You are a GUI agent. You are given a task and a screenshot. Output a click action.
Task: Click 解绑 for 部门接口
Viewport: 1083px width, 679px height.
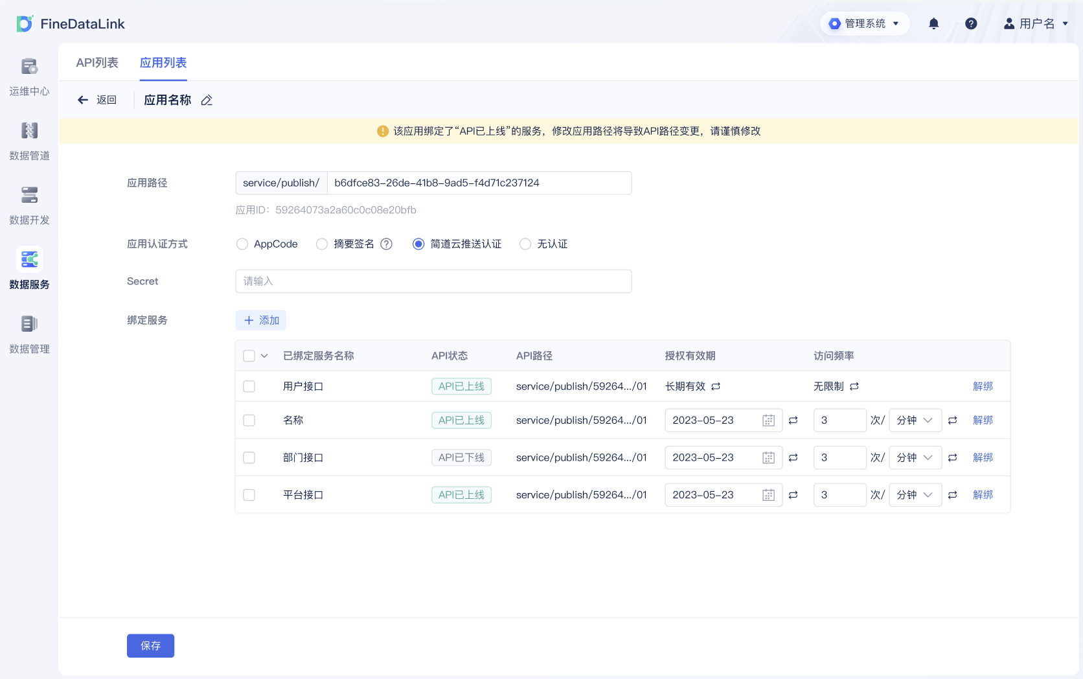tap(983, 458)
